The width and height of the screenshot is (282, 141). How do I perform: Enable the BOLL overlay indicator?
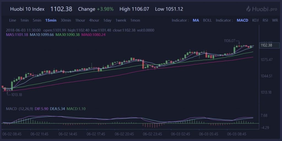[207, 20]
